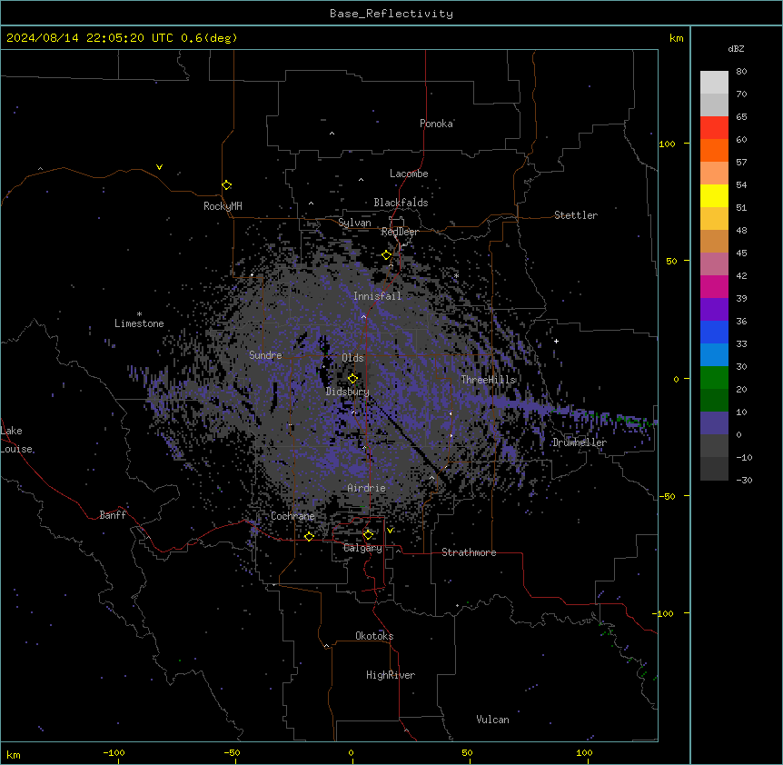The width and height of the screenshot is (783, 765).
Task: Click the Sundre label
Action: pyautogui.click(x=265, y=355)
